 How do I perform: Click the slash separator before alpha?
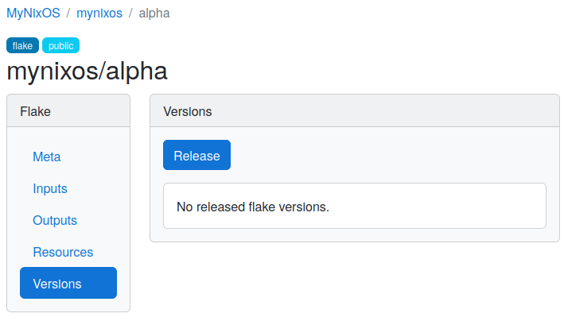point(130,13)
